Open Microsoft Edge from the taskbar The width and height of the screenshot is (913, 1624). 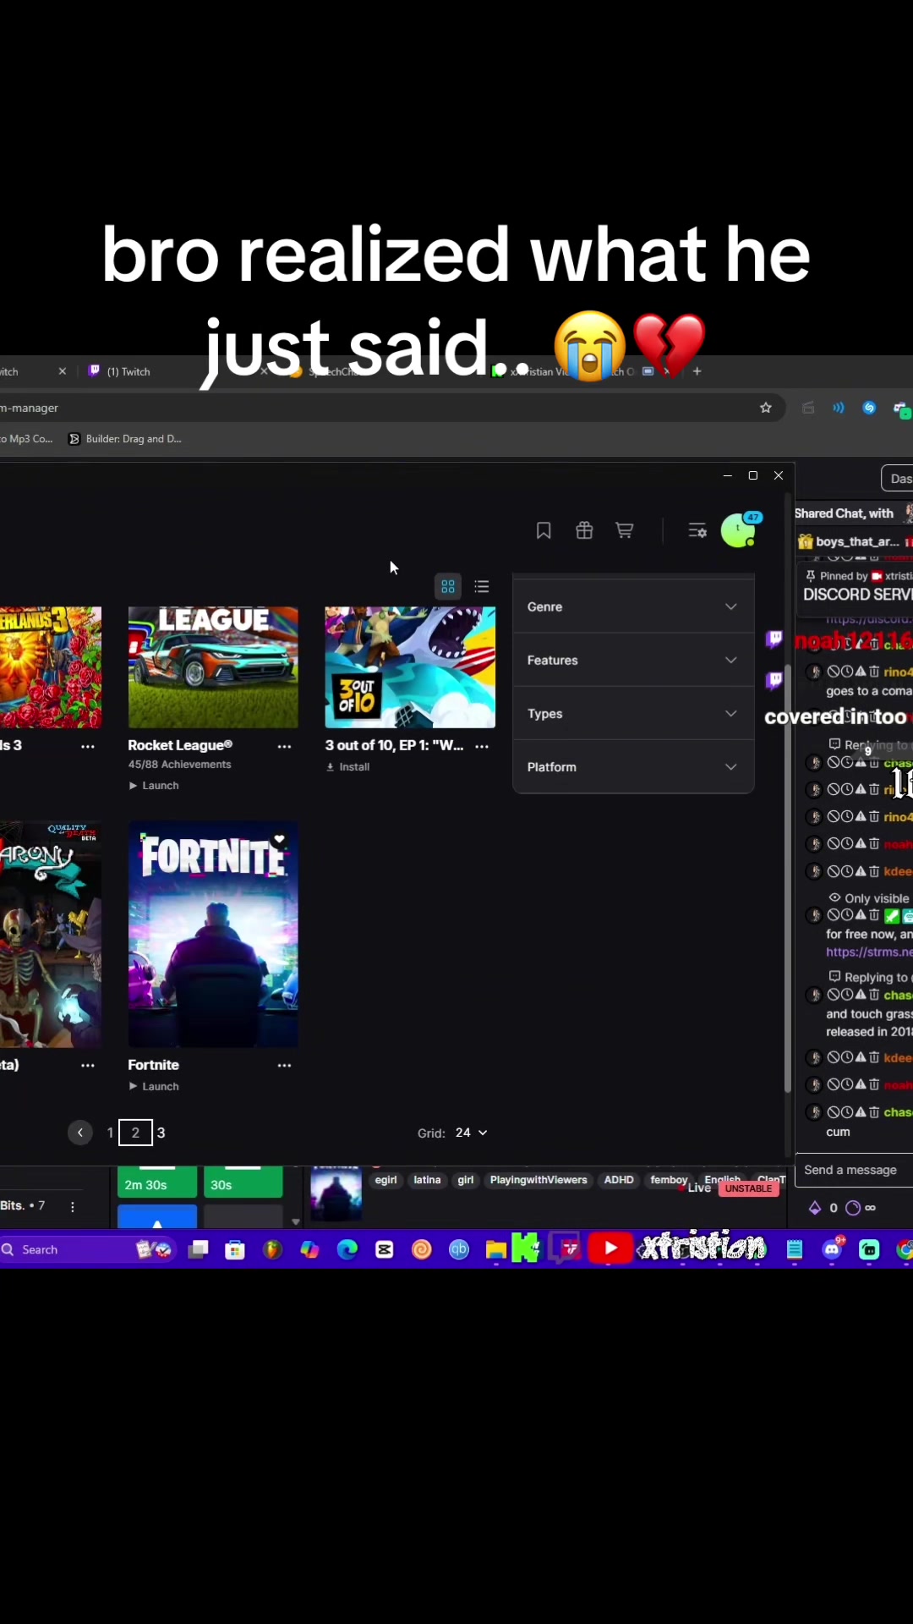pyautogui.click(x=347, y=1249)
